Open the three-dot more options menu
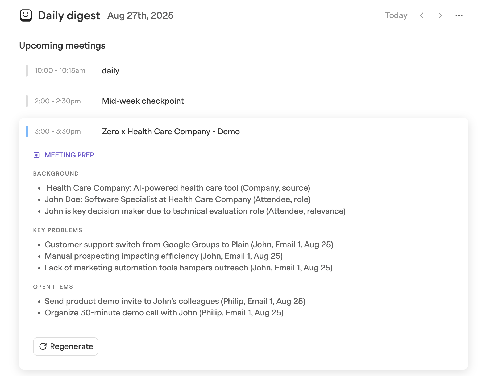 (459, 15)
